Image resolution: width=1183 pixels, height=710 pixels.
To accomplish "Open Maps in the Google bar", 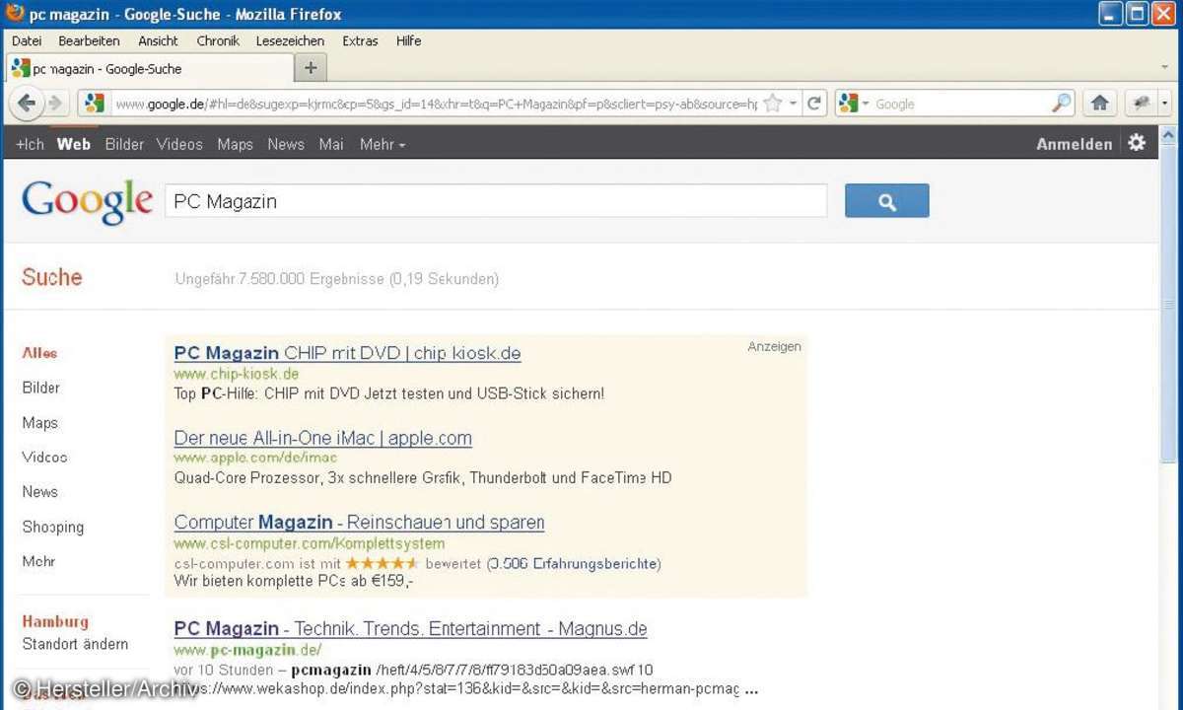I will click(x=235, y=144).
